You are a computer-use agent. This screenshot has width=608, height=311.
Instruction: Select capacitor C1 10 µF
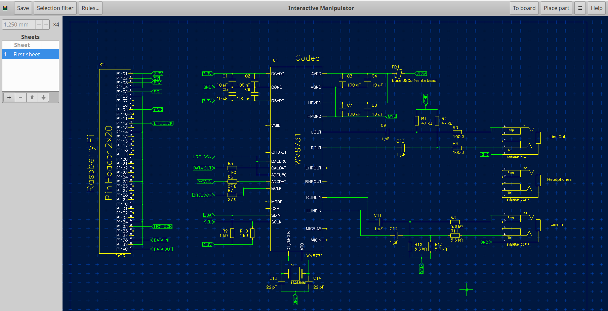(232, 81)
